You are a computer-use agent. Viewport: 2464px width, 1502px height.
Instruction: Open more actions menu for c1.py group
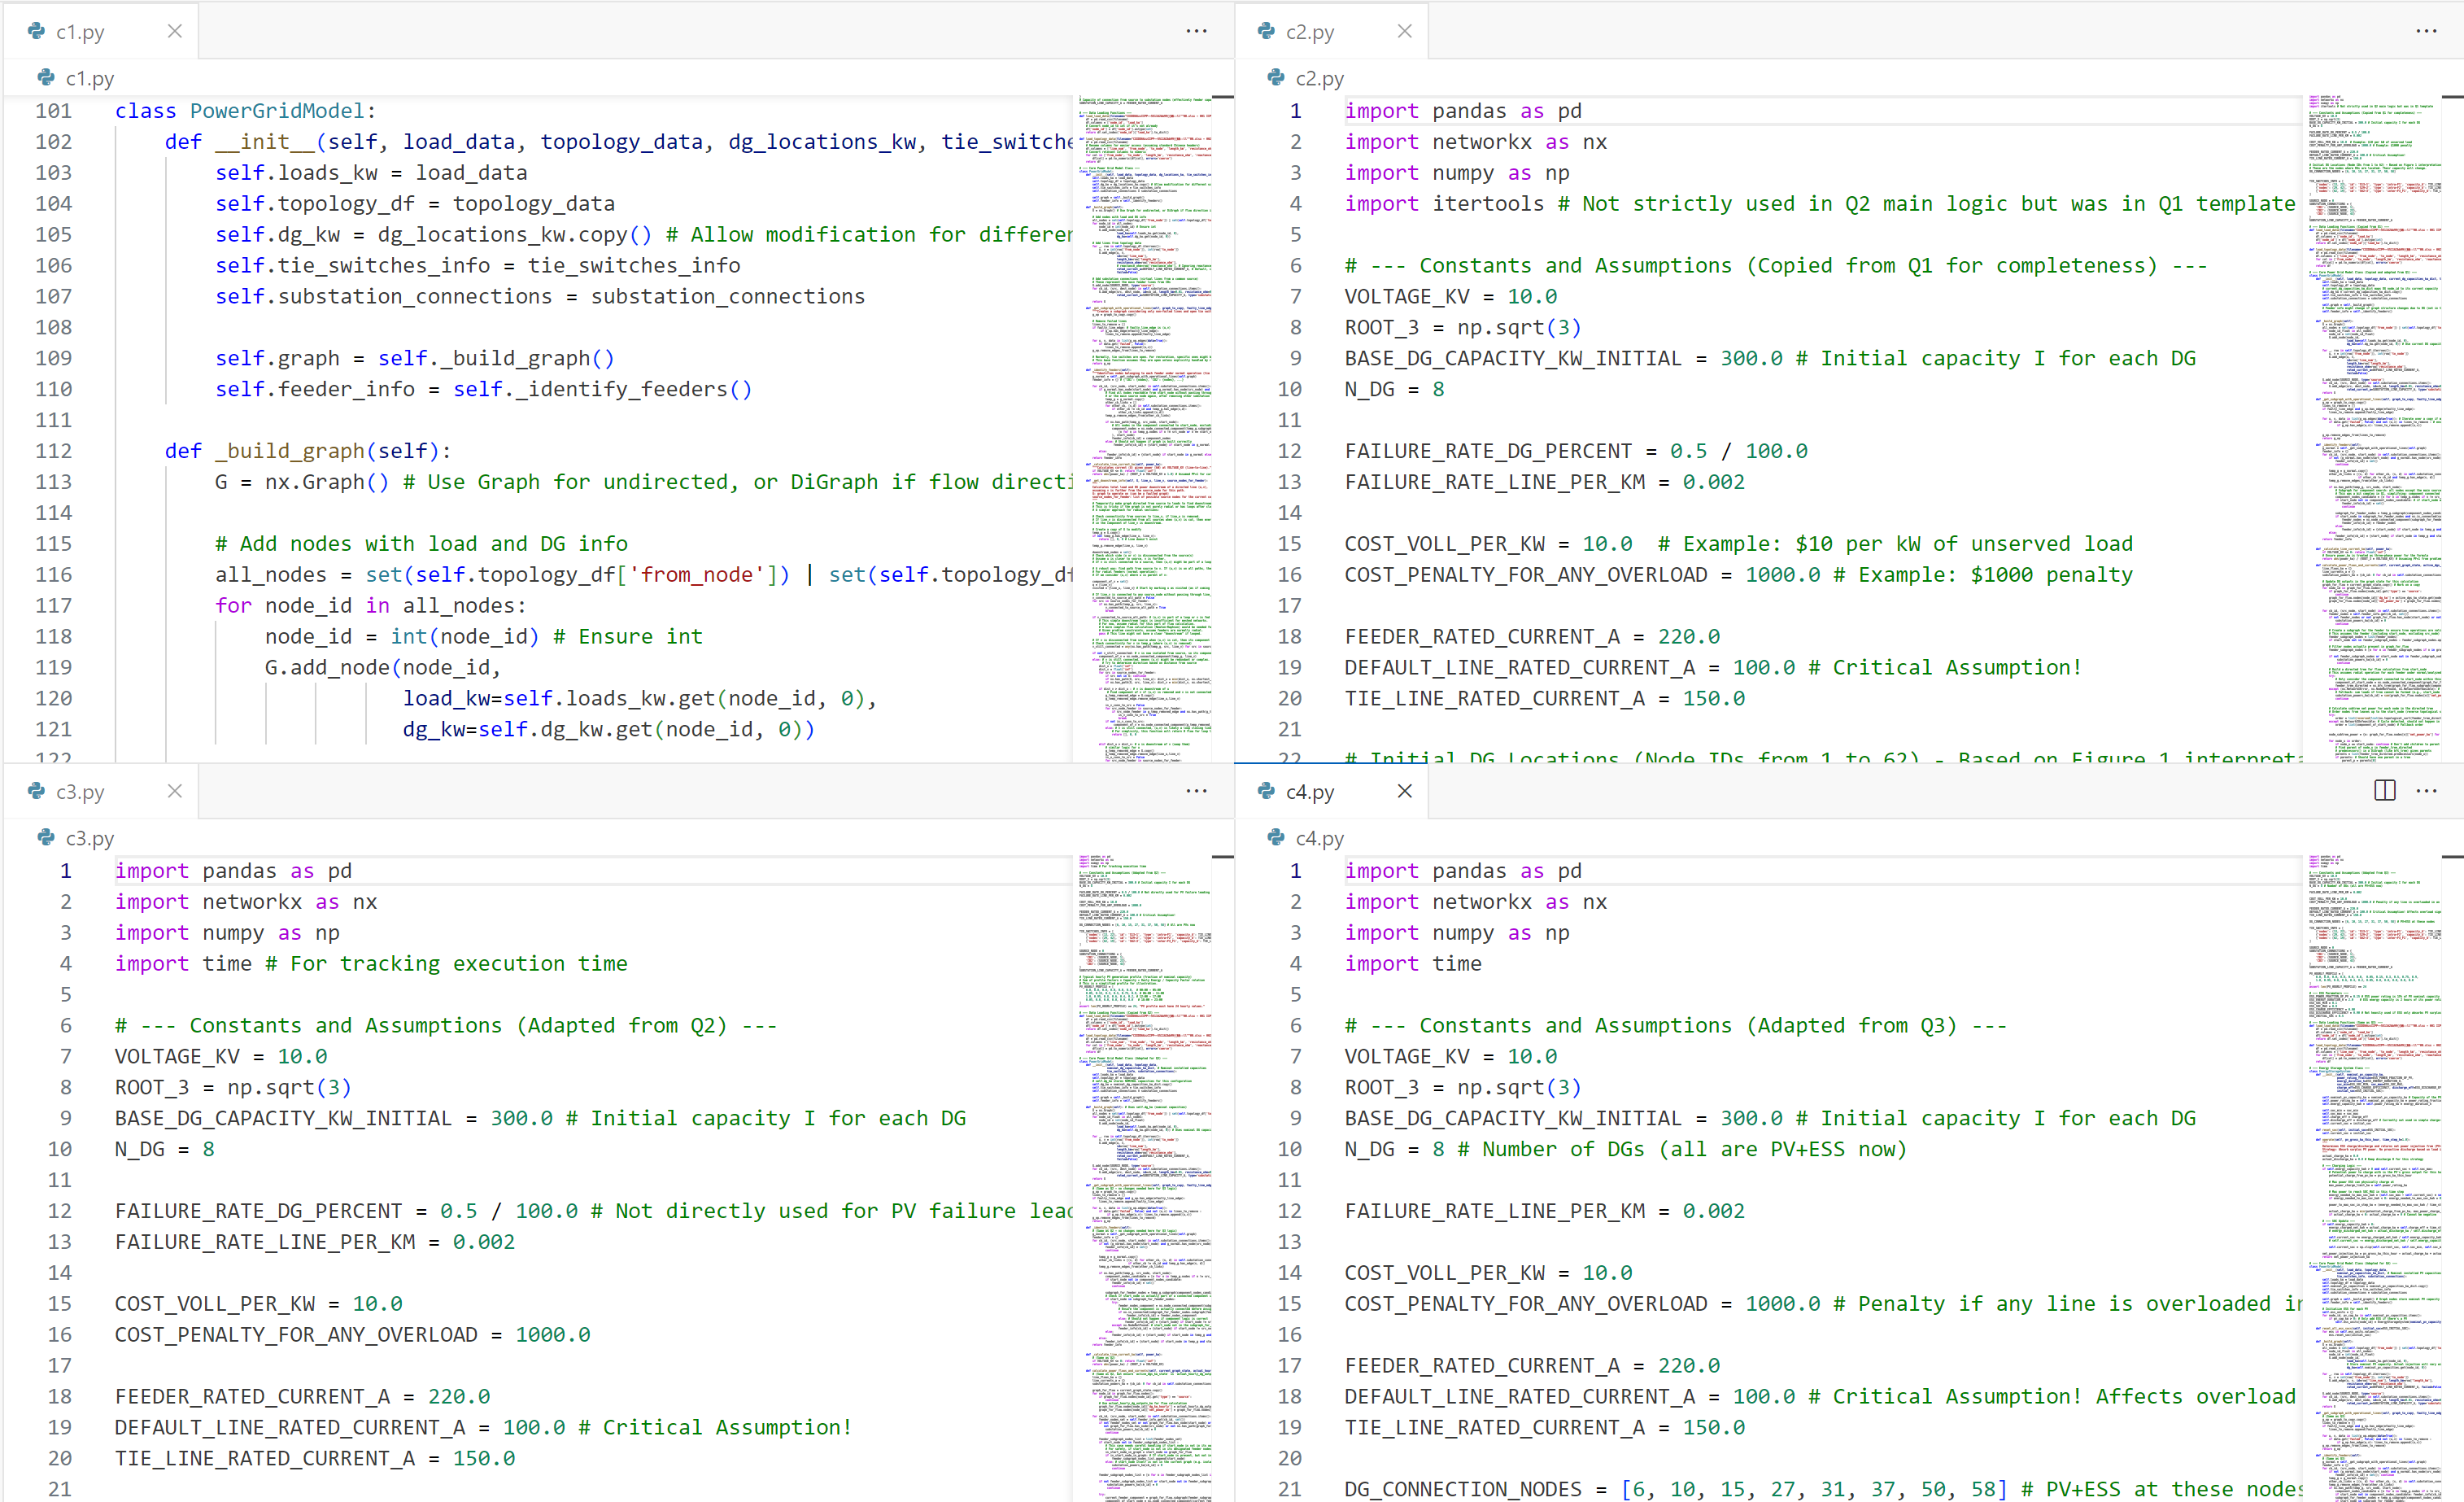tap(1196, 31)
